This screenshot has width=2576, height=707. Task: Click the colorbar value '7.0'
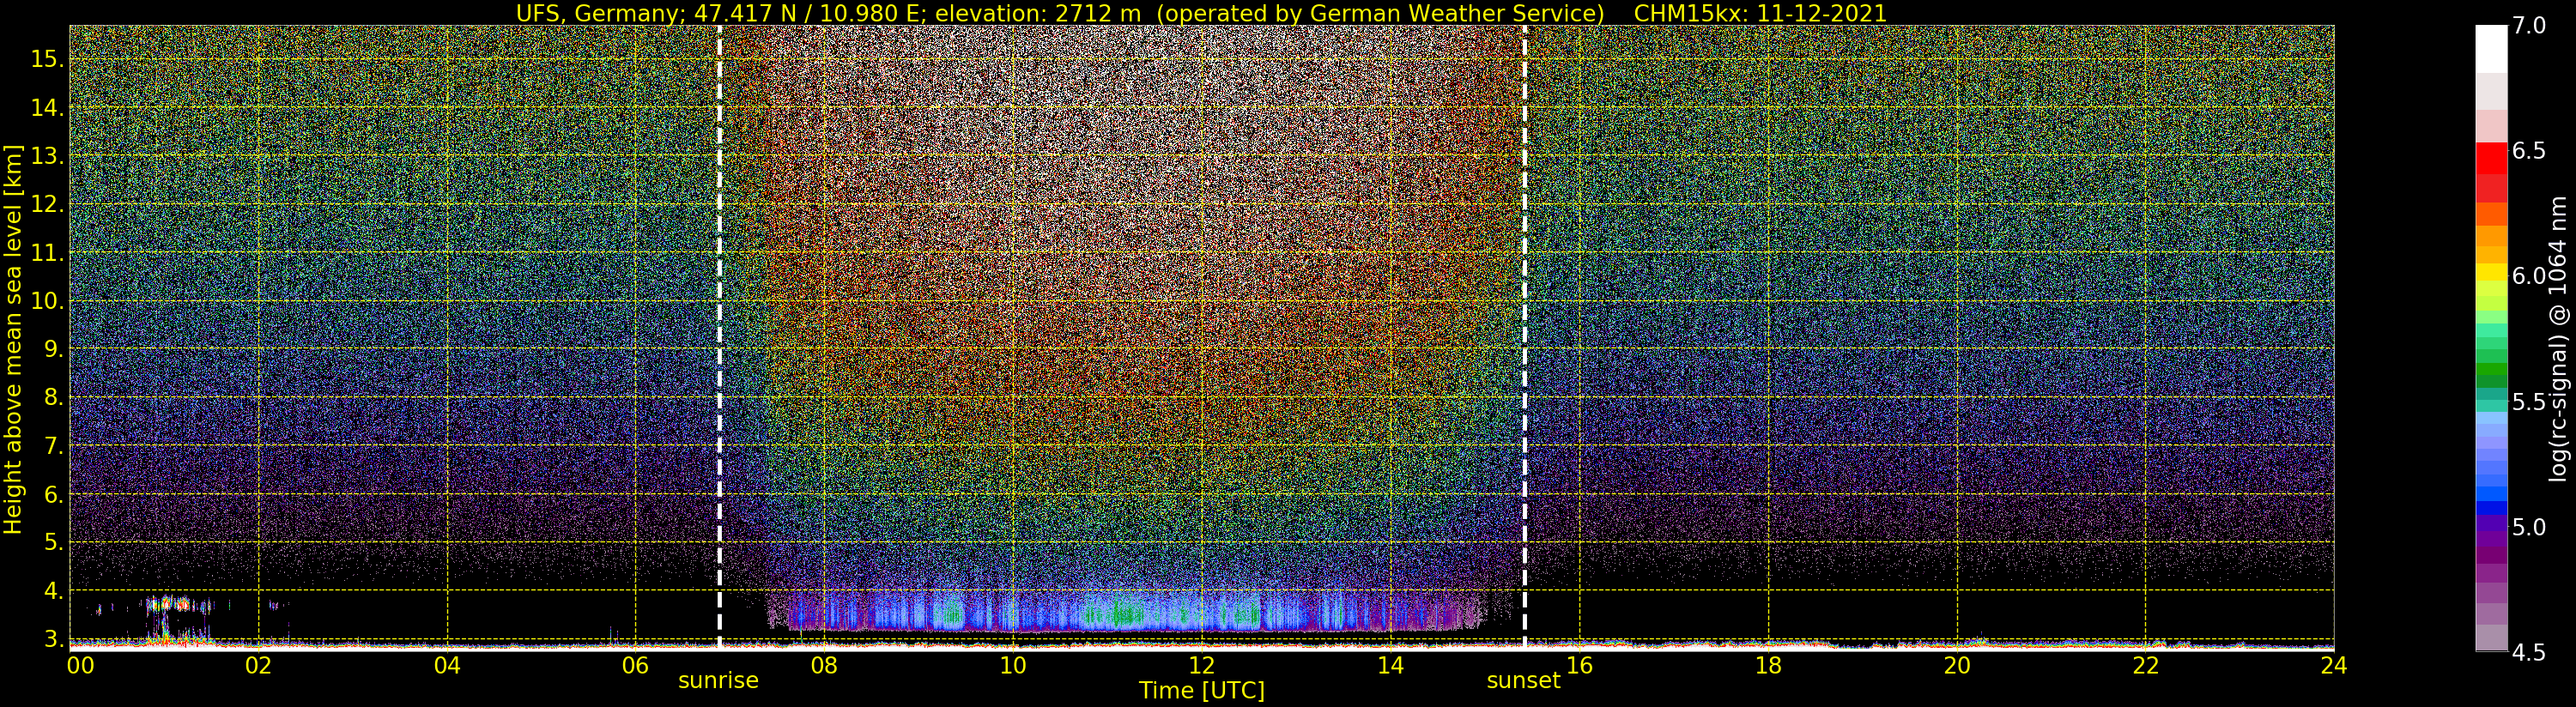tap(2529, 26)
